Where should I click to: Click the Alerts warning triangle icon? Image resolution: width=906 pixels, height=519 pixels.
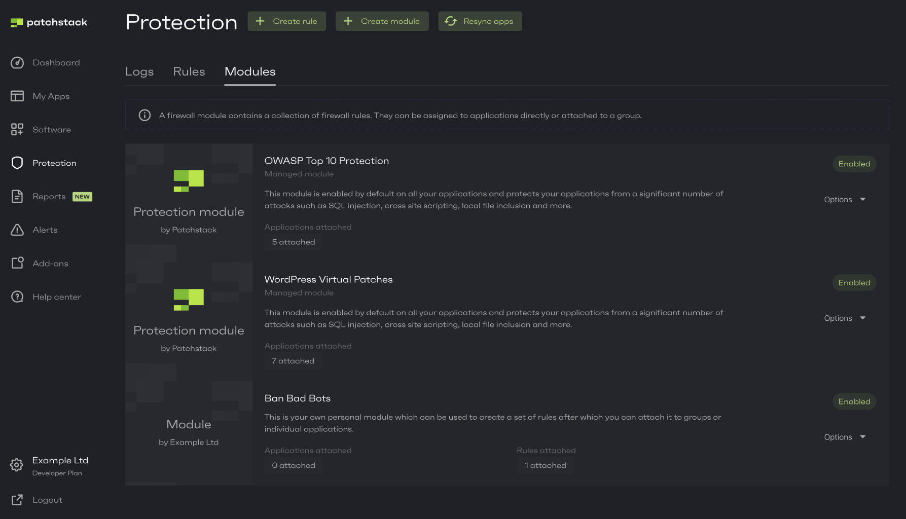point(17,230)
